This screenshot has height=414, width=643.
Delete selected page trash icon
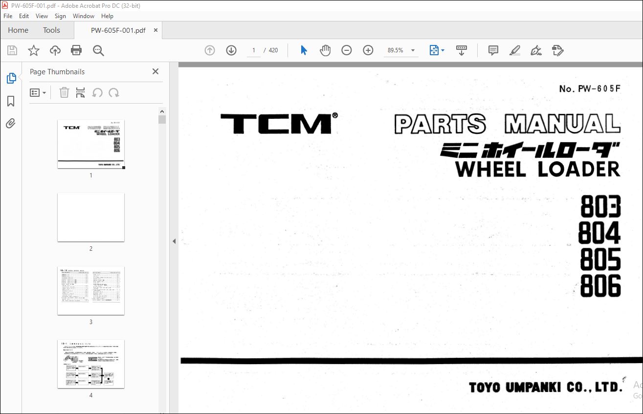click(x=64, y=92)
